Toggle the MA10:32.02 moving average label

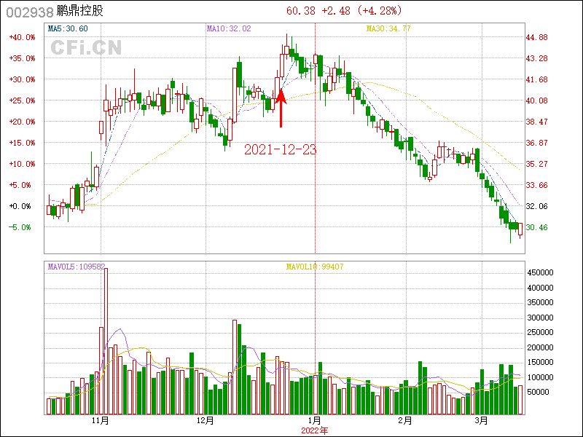pos(228,28)
